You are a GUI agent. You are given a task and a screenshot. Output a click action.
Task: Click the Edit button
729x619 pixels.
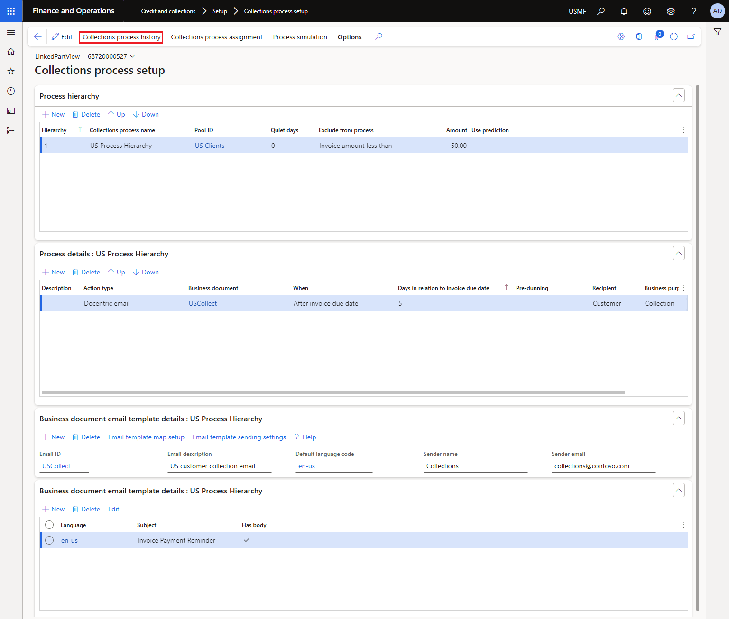pyautogui.click(x=62, y=37)
